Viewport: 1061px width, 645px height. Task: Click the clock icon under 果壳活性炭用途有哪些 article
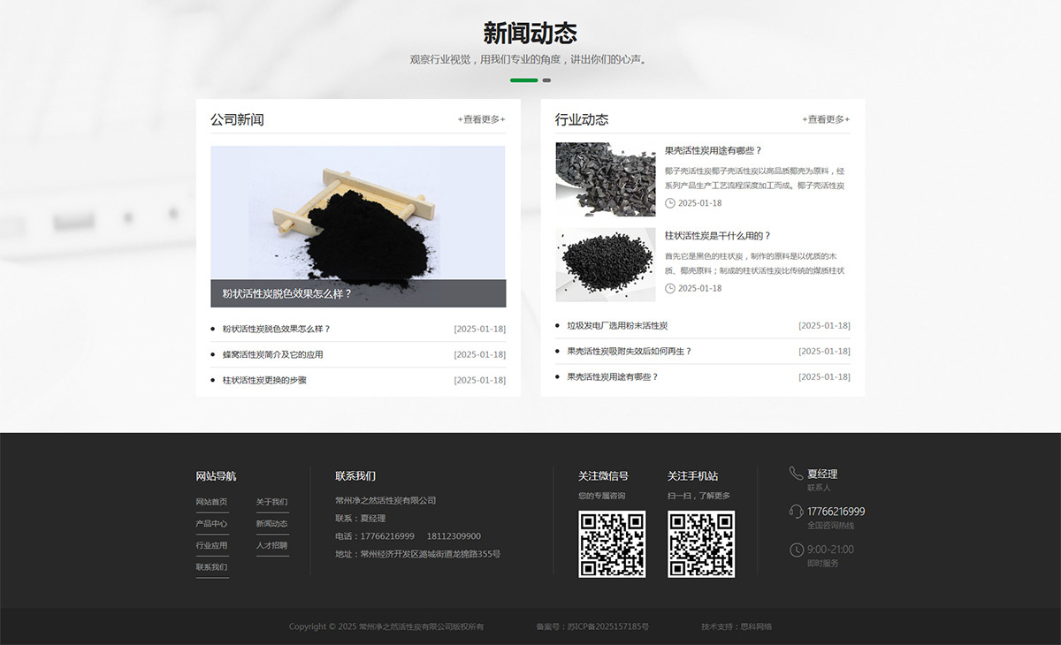pyautogui.click(x=669, y=202)
